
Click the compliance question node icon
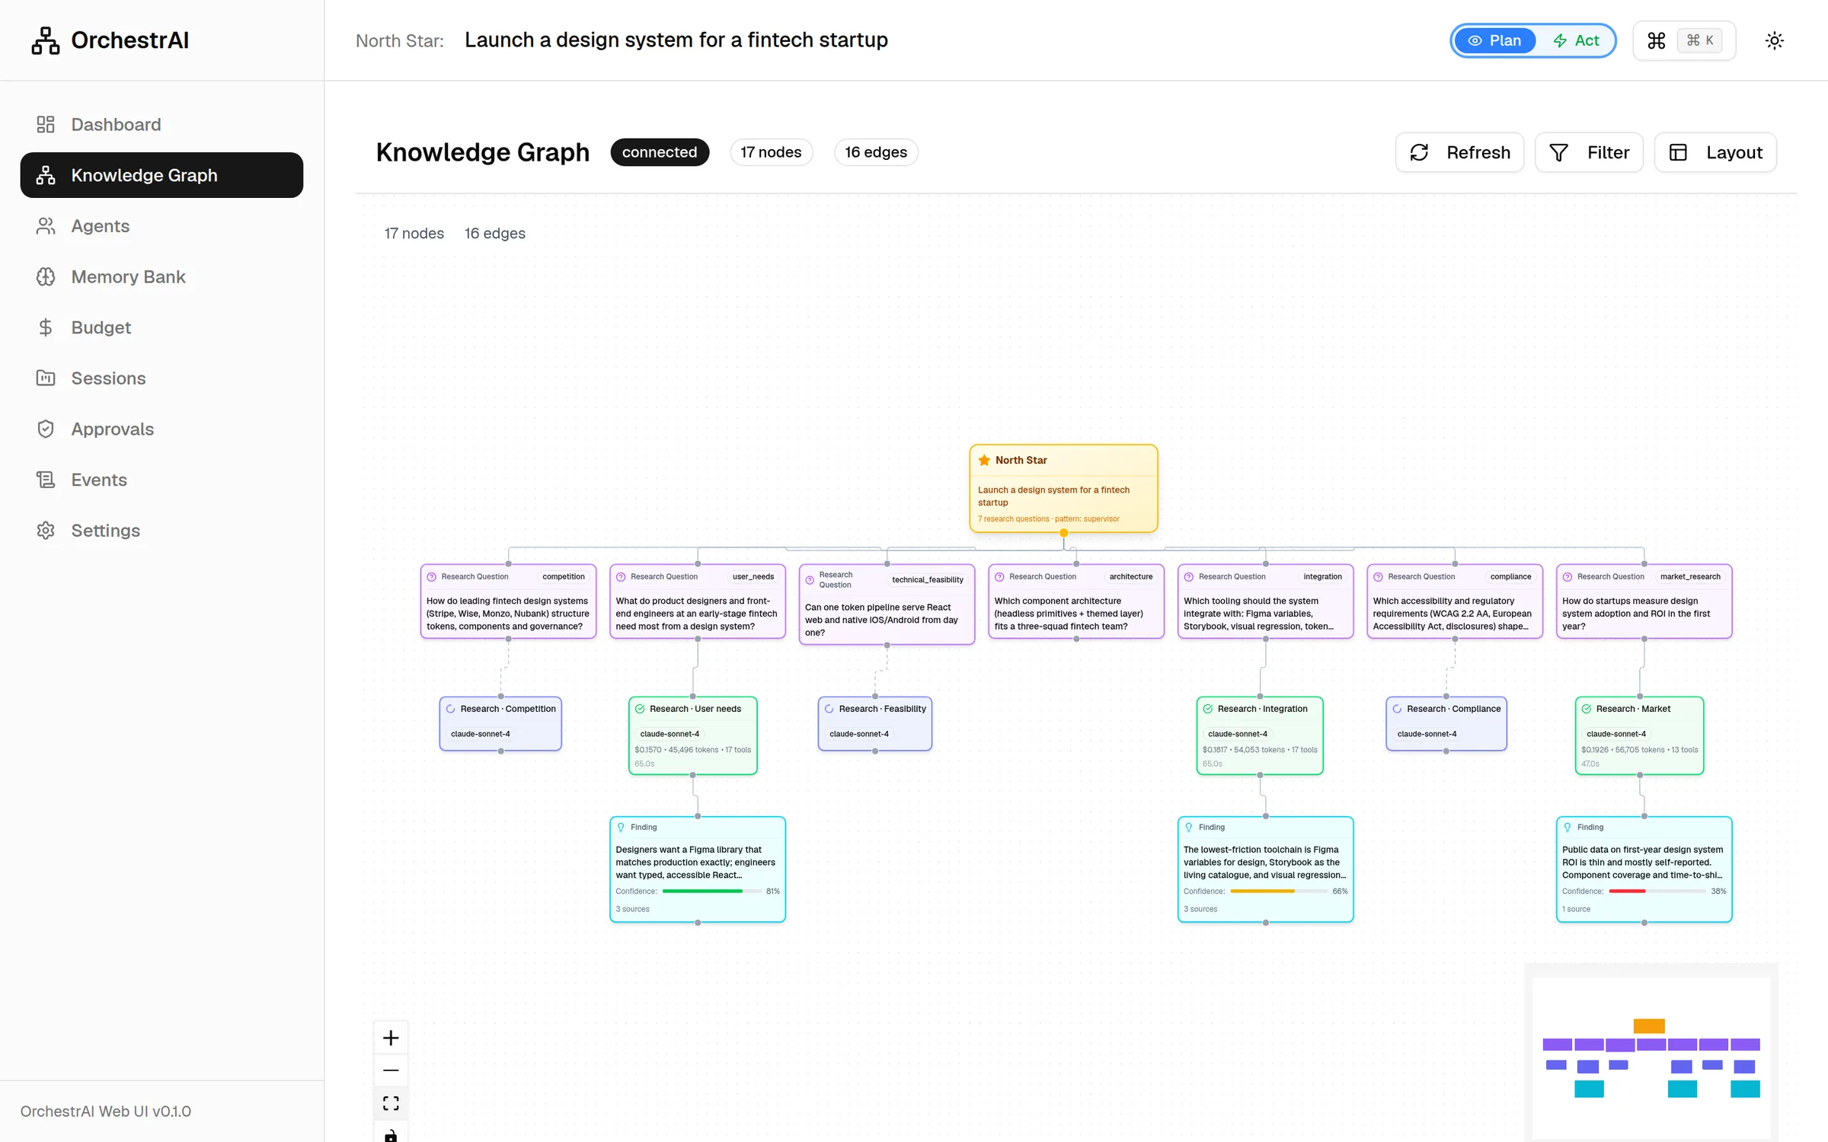1378,577
